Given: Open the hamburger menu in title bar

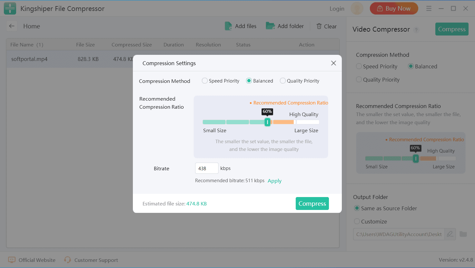Looking at the screenshot, I should click(429, 9).
